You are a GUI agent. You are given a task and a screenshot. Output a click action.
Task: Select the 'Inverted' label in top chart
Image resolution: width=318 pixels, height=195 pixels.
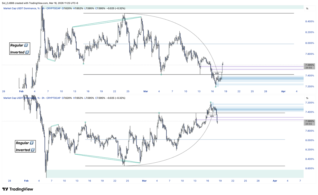(20, 52)
